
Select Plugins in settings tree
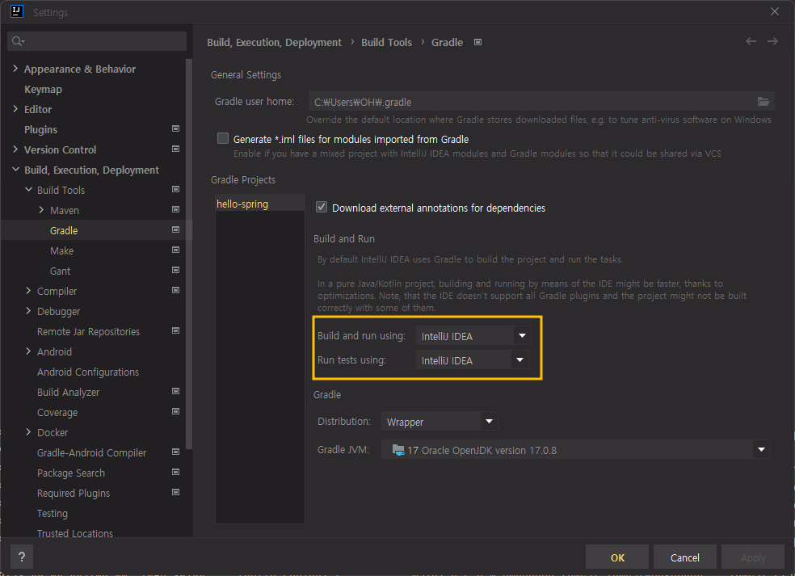pos(40,129)
